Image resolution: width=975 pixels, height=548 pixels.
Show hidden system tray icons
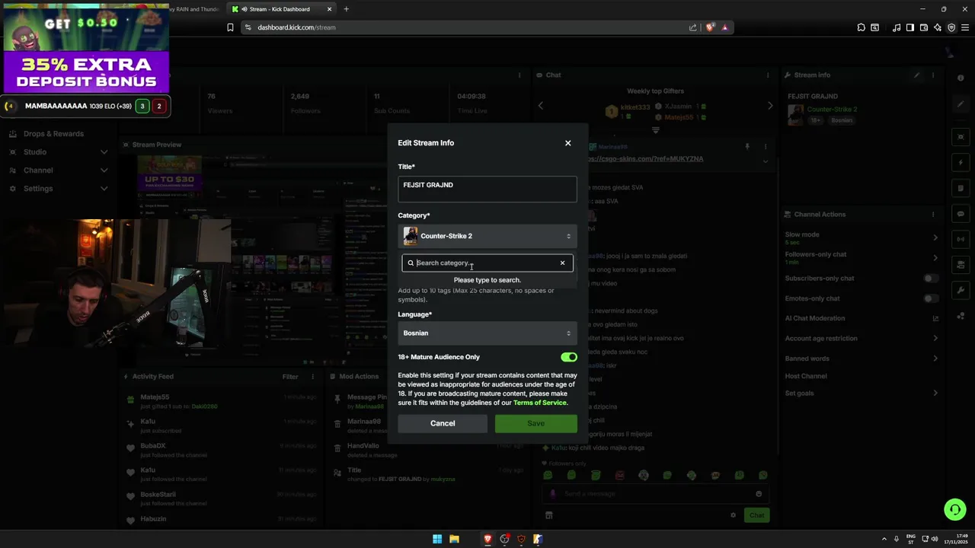coord(884,539)
